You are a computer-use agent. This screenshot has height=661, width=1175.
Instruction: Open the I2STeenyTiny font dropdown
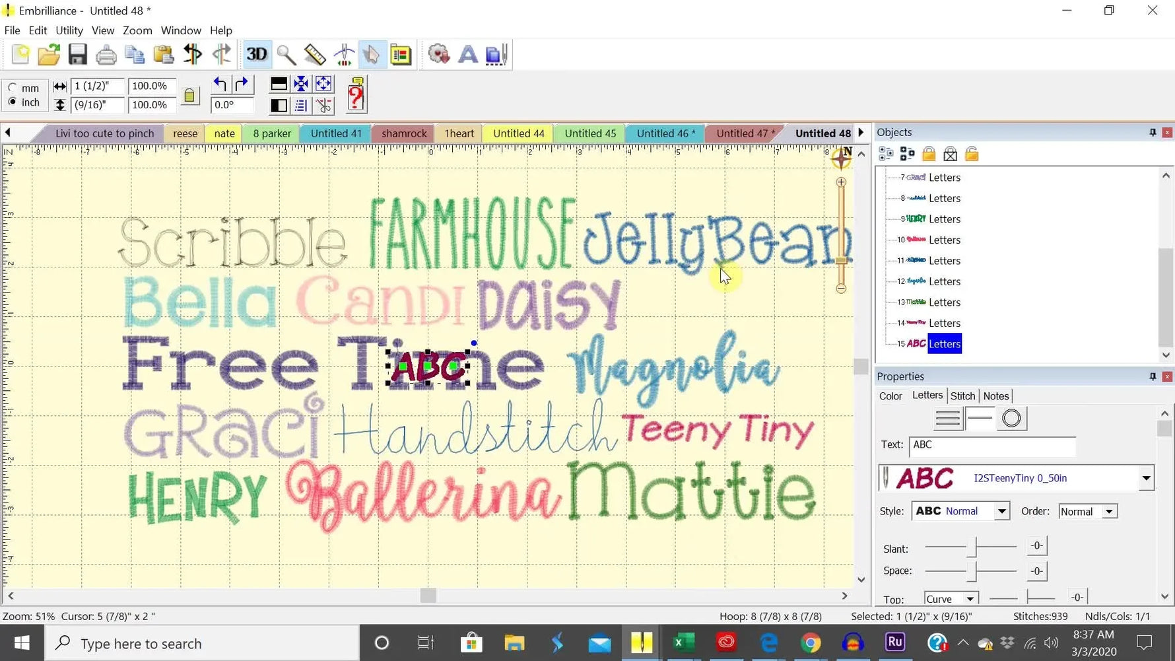[x=1146, y=478]
